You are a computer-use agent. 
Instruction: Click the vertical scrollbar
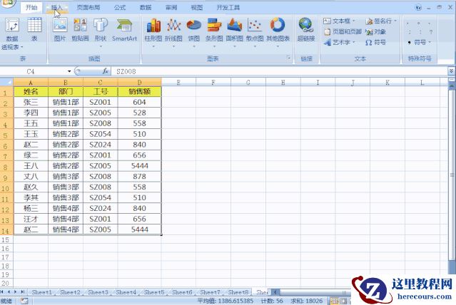(x=452, y=175)
